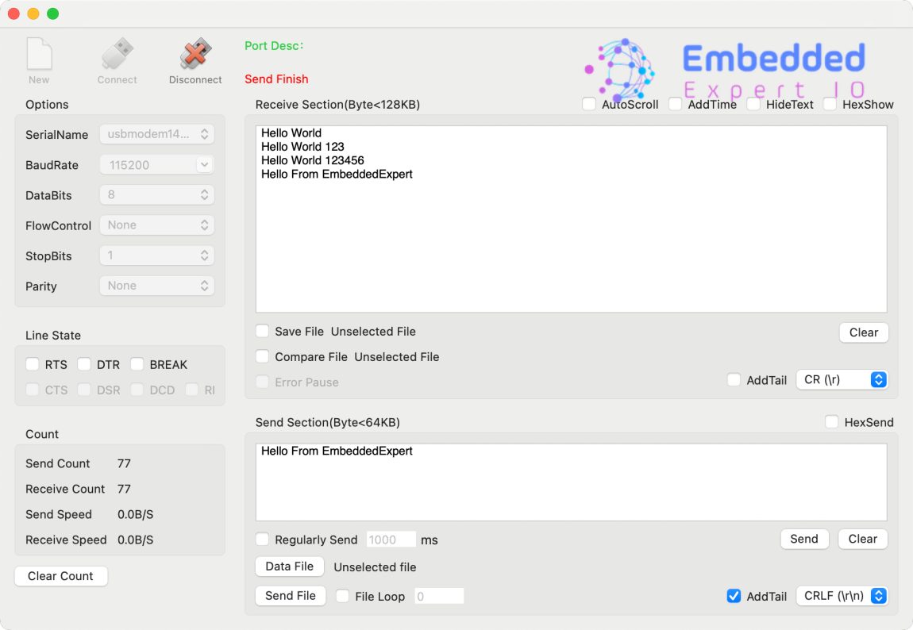Click the Connect serial port icon

point(117,54)
